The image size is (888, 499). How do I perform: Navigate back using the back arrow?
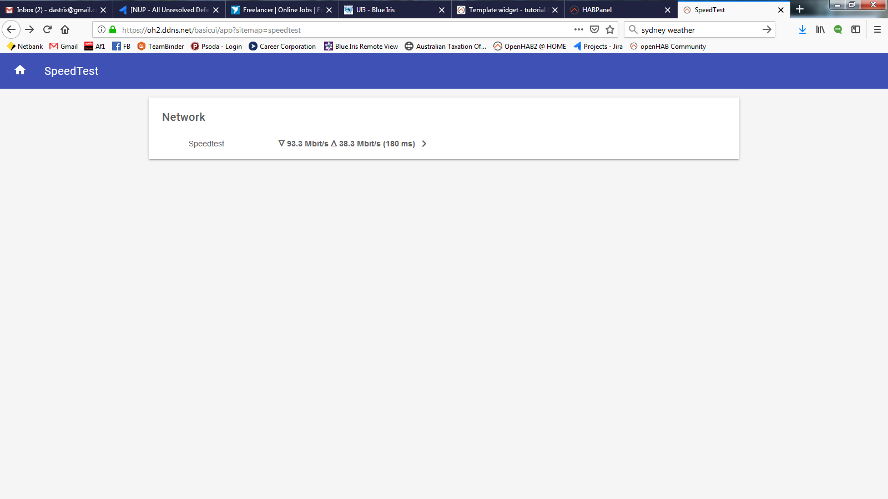[x=11, y=29]
